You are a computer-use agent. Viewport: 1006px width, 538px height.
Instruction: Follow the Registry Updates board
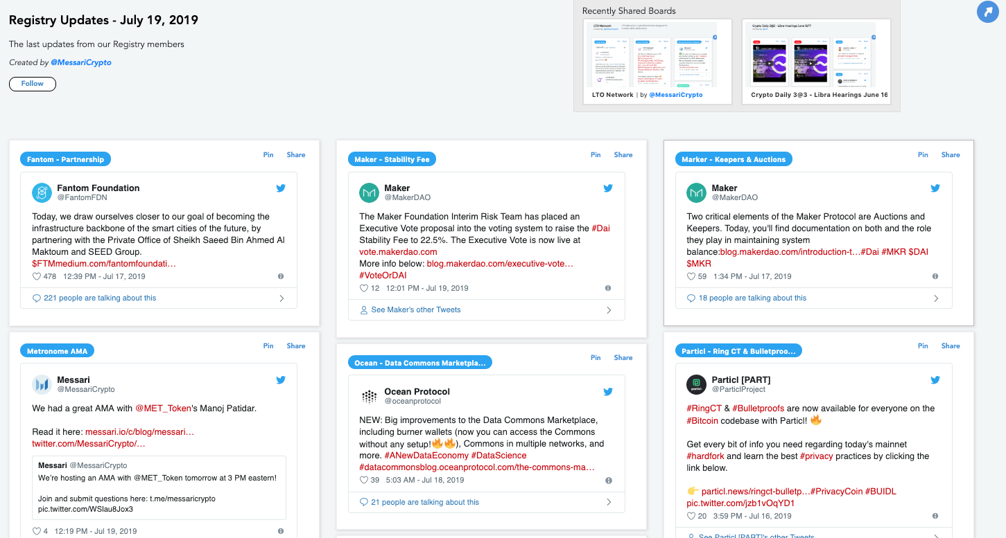point(33,84)
